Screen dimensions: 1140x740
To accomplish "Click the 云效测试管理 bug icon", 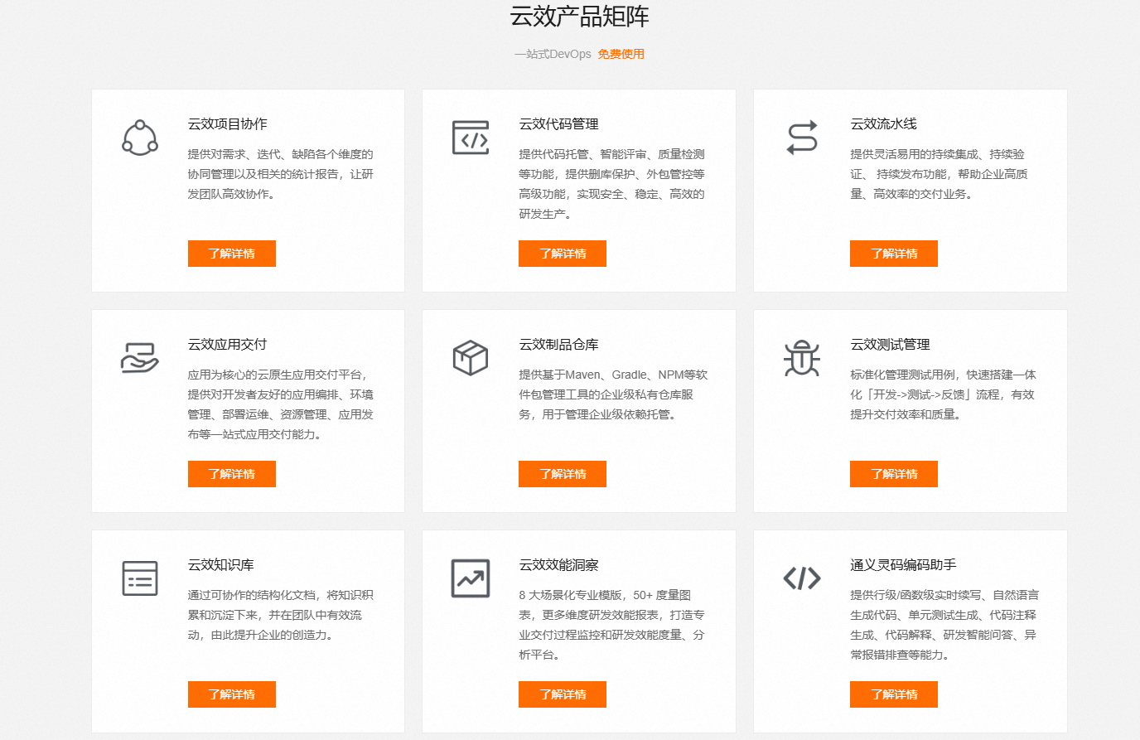I will [802, 358].
